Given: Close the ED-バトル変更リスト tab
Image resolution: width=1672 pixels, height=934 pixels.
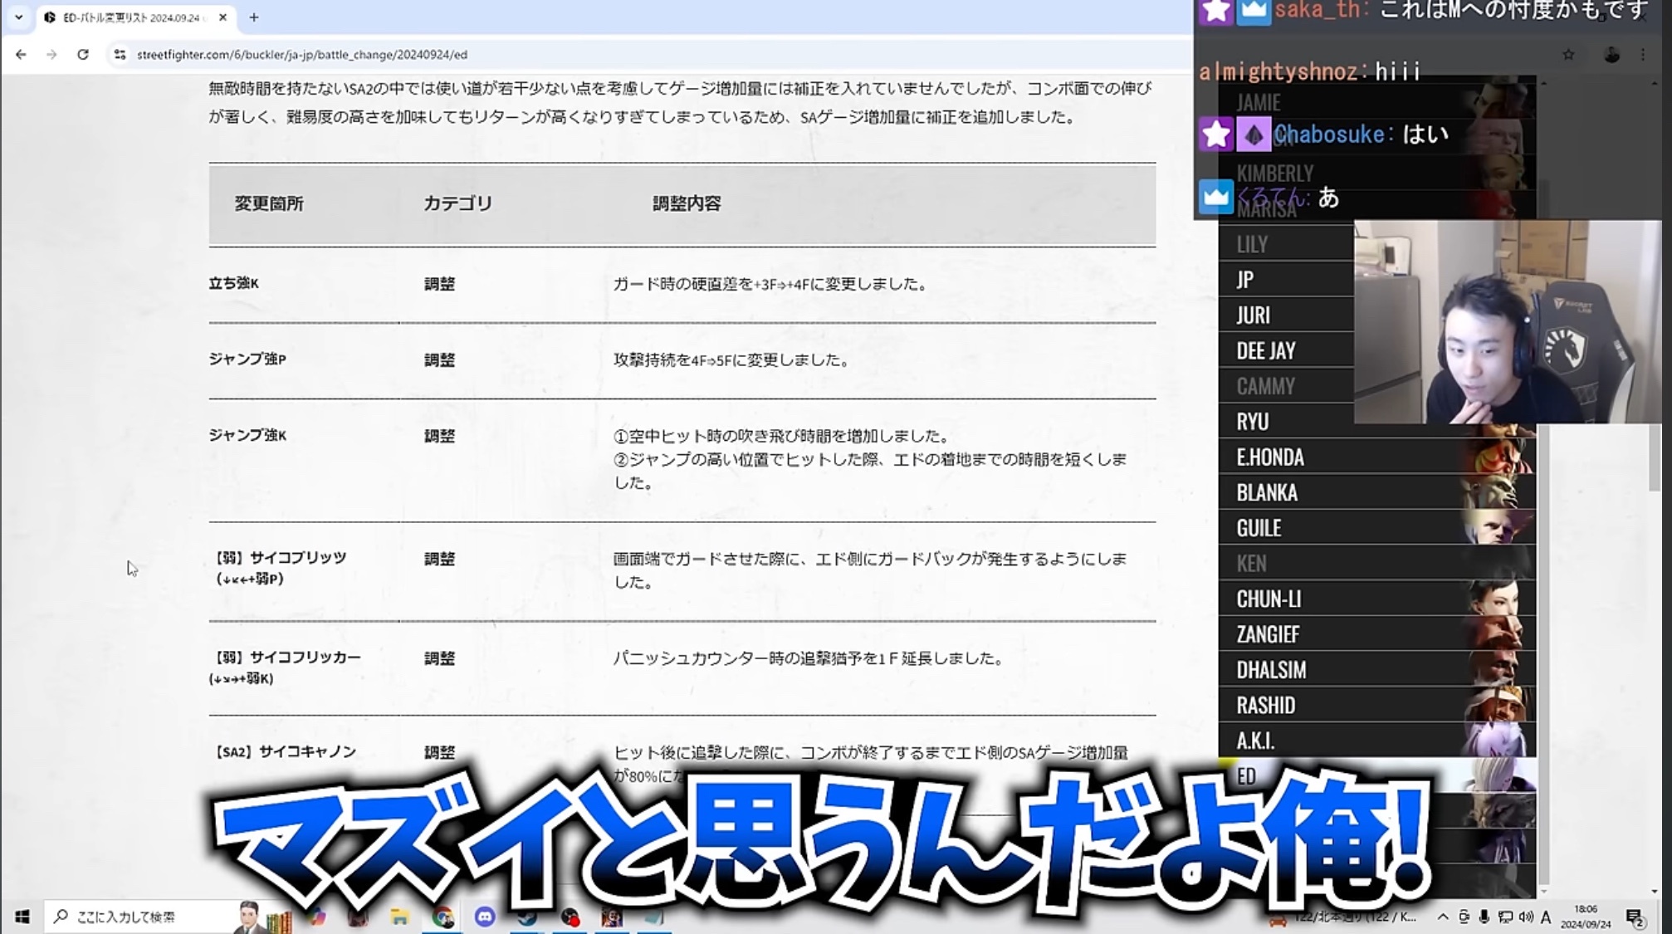Looking at the screenshot, I should pyautogui.click(x=222, y=17).
